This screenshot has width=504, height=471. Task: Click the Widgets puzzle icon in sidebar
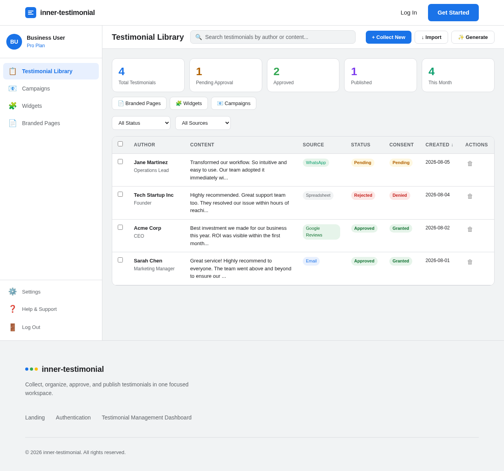pyautogui.click(x=13, y=106)
